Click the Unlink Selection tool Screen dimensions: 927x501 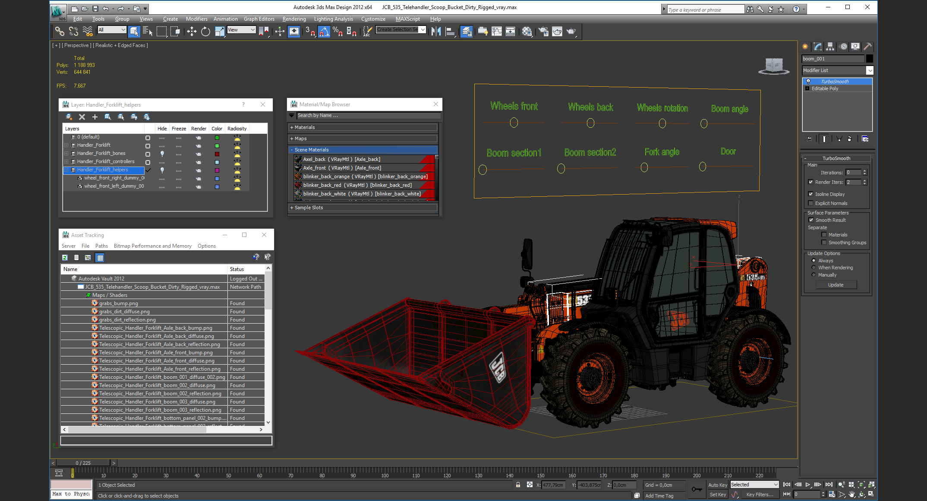click(x=74, y=31)
